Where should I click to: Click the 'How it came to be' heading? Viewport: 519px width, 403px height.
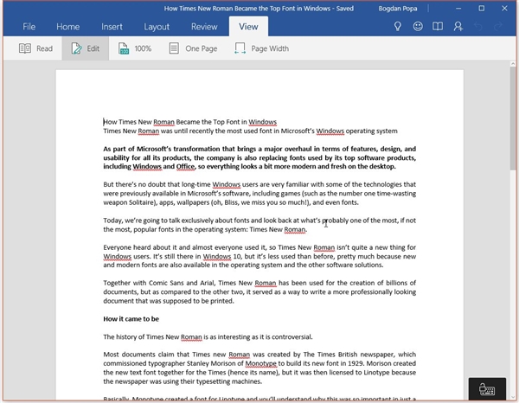coord(131,319)
